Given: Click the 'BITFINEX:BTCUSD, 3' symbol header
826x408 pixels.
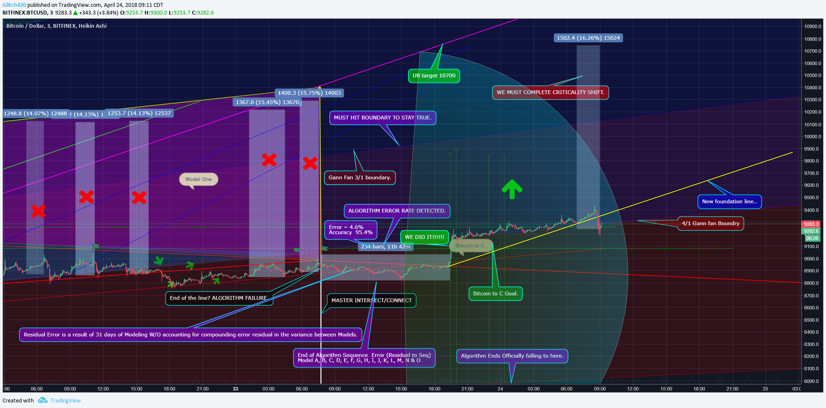Looking at the screenshot, I should [28, 13].
